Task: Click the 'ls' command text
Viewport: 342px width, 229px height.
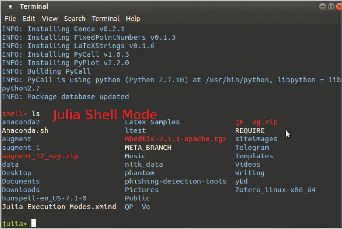Action: [36, 113]
